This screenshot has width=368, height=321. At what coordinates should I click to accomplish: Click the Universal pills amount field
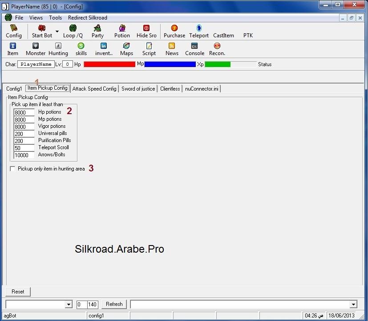tap(24, 134)
